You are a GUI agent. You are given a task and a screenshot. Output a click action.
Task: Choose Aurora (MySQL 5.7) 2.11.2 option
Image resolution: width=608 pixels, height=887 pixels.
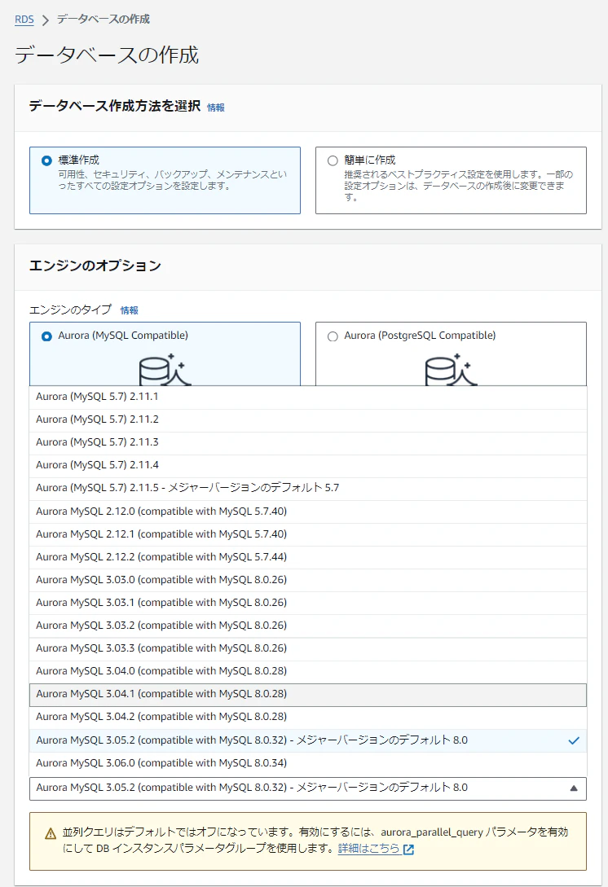[x=308, y=420]
